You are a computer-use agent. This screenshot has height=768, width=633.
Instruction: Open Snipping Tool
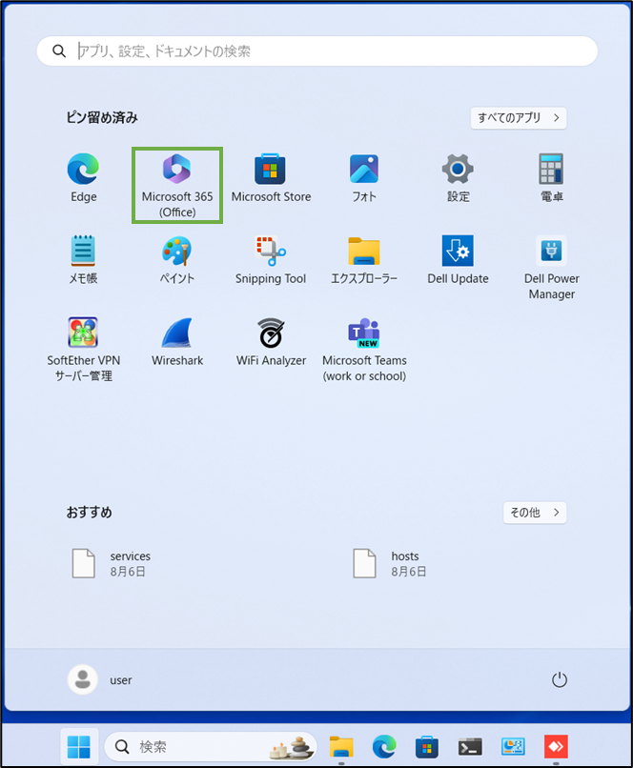coord(271,259)
